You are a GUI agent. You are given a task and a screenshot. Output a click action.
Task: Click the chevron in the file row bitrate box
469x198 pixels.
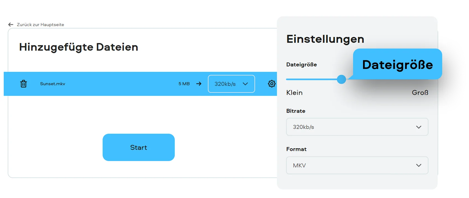(x=245, y=84)
